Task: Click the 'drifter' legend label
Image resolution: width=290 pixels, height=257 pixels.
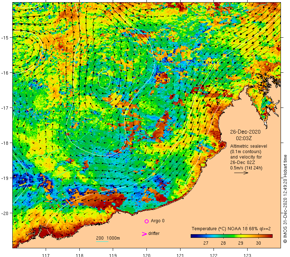Action: click(154, 233)
